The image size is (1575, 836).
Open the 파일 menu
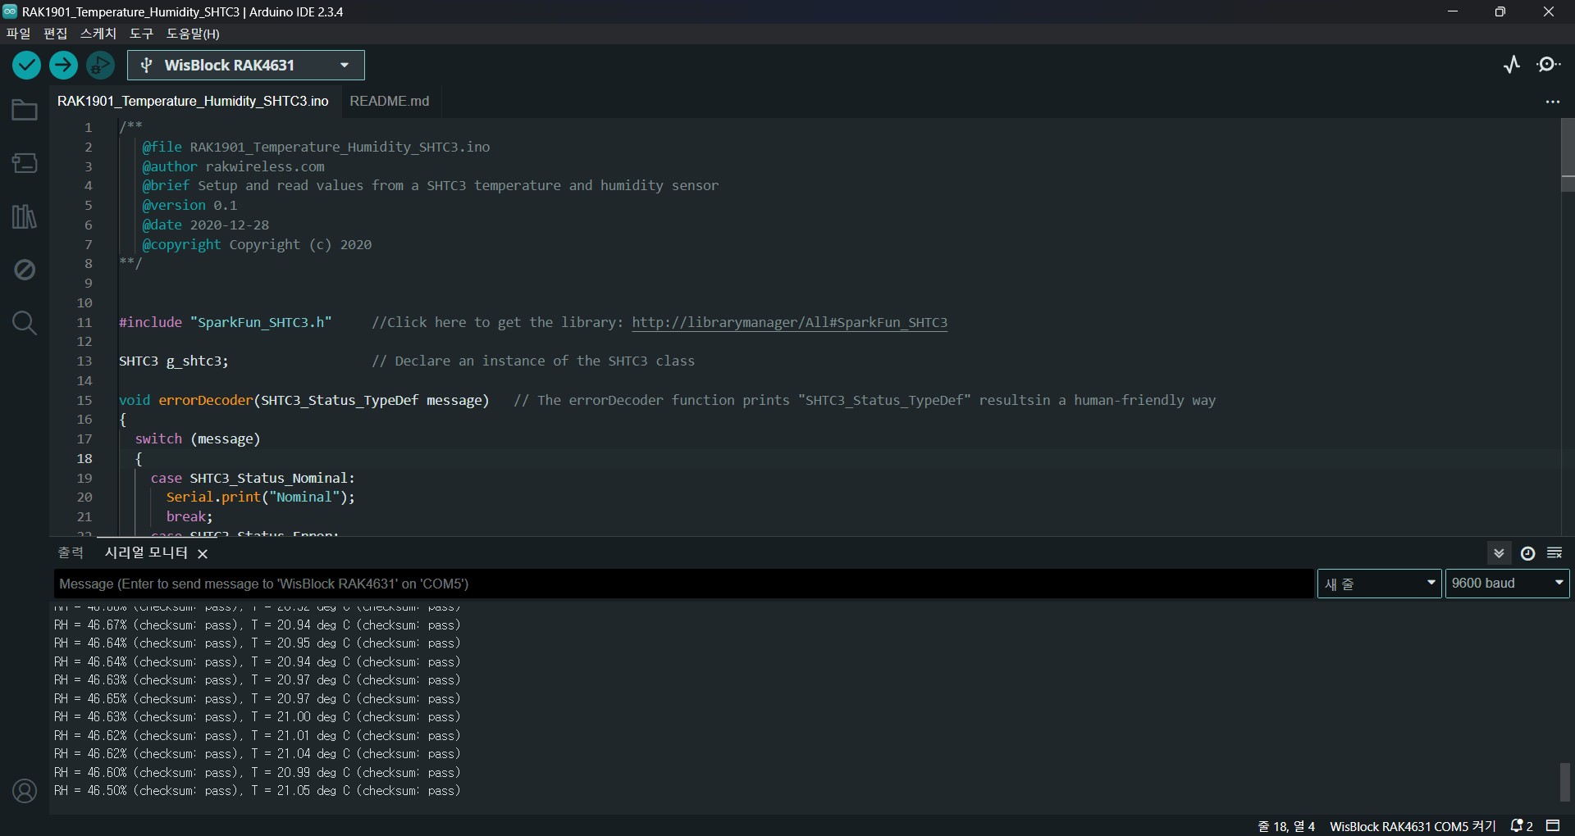18,34
